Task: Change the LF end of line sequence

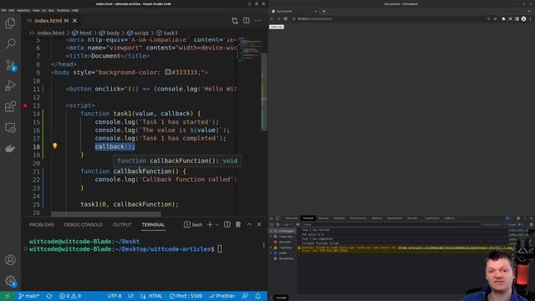Action: [131, 296]
